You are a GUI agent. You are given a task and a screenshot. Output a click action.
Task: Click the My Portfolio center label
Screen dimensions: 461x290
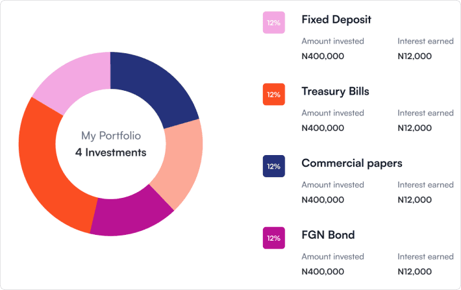pos(110,136)
